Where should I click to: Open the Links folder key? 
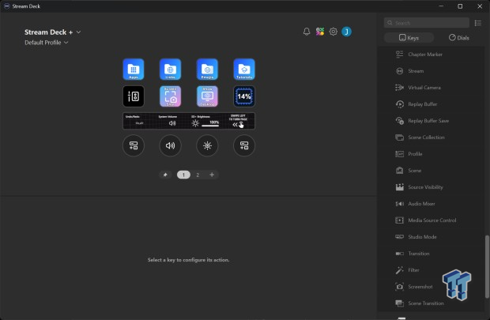tap(170, 69)
